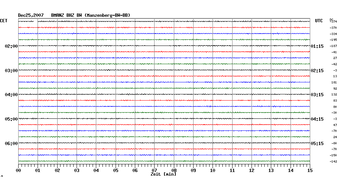339x180 pixels.
Task: Pick minute tick label 01 on axis
Action: [x=38, y=171]
